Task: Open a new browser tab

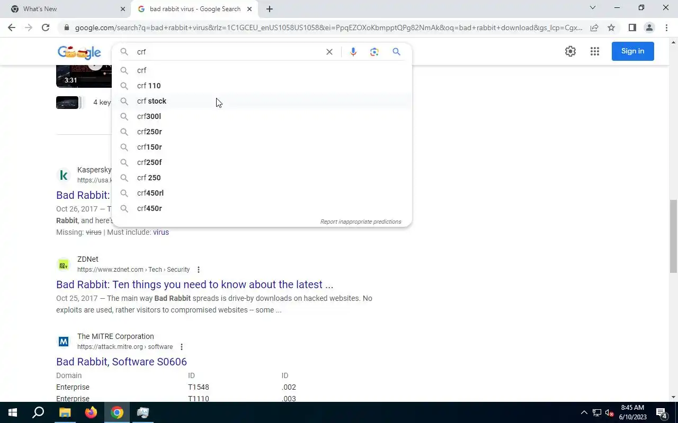Action: coord(270,9)
